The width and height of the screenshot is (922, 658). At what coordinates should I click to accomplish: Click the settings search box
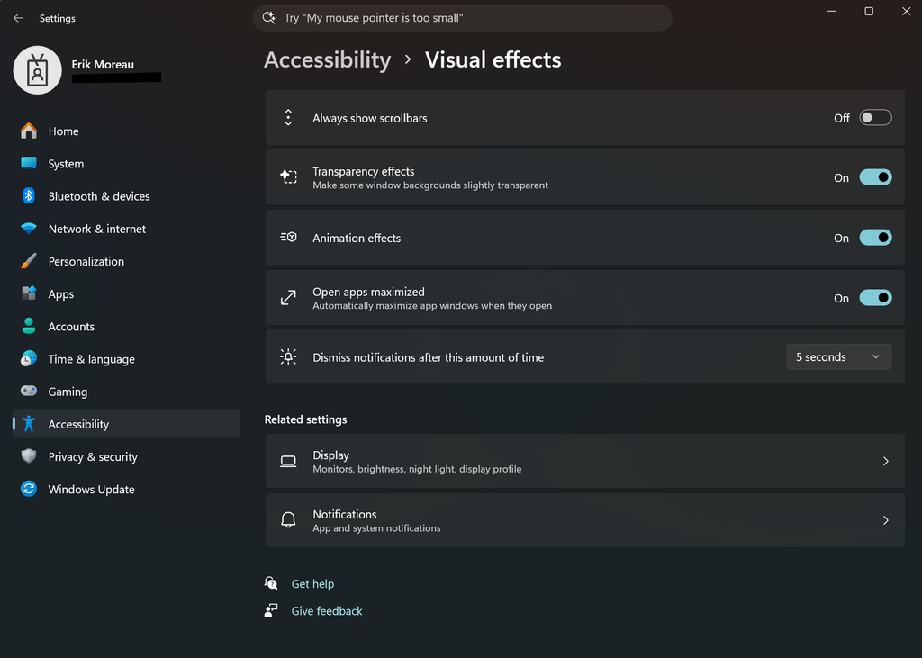(x=462, y=18)
